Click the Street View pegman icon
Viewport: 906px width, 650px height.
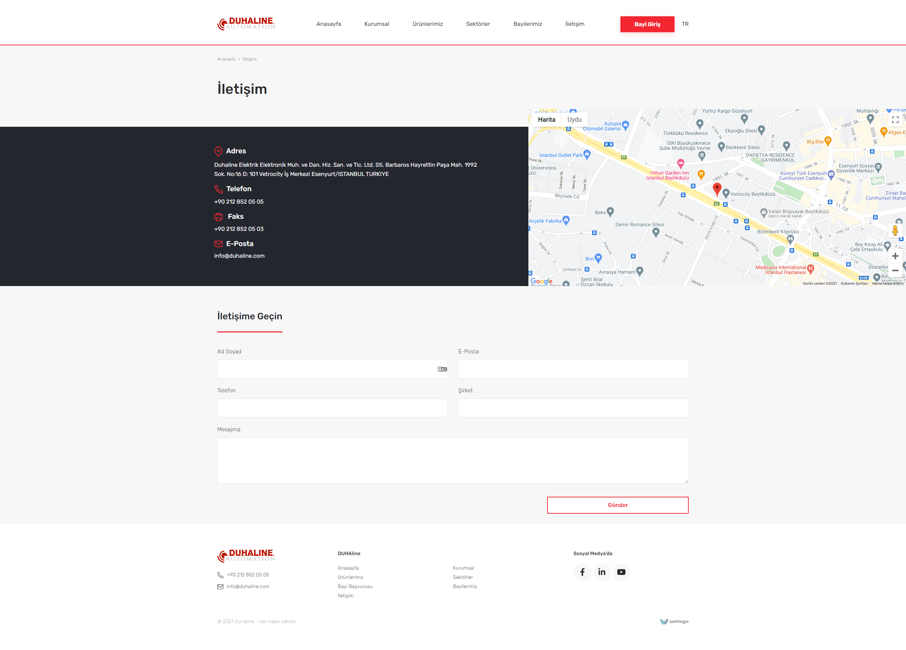(x=895, y=231)
